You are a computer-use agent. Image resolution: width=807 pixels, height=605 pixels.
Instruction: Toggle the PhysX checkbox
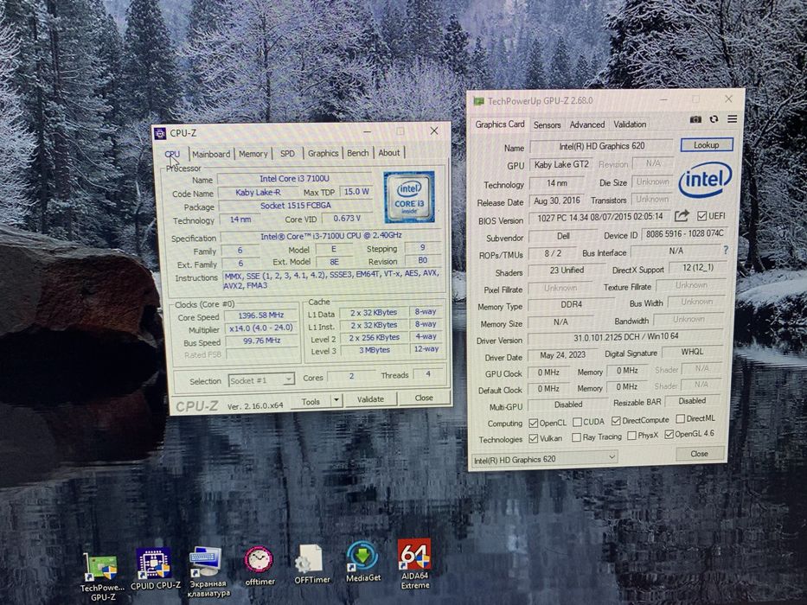pos(631,436)
